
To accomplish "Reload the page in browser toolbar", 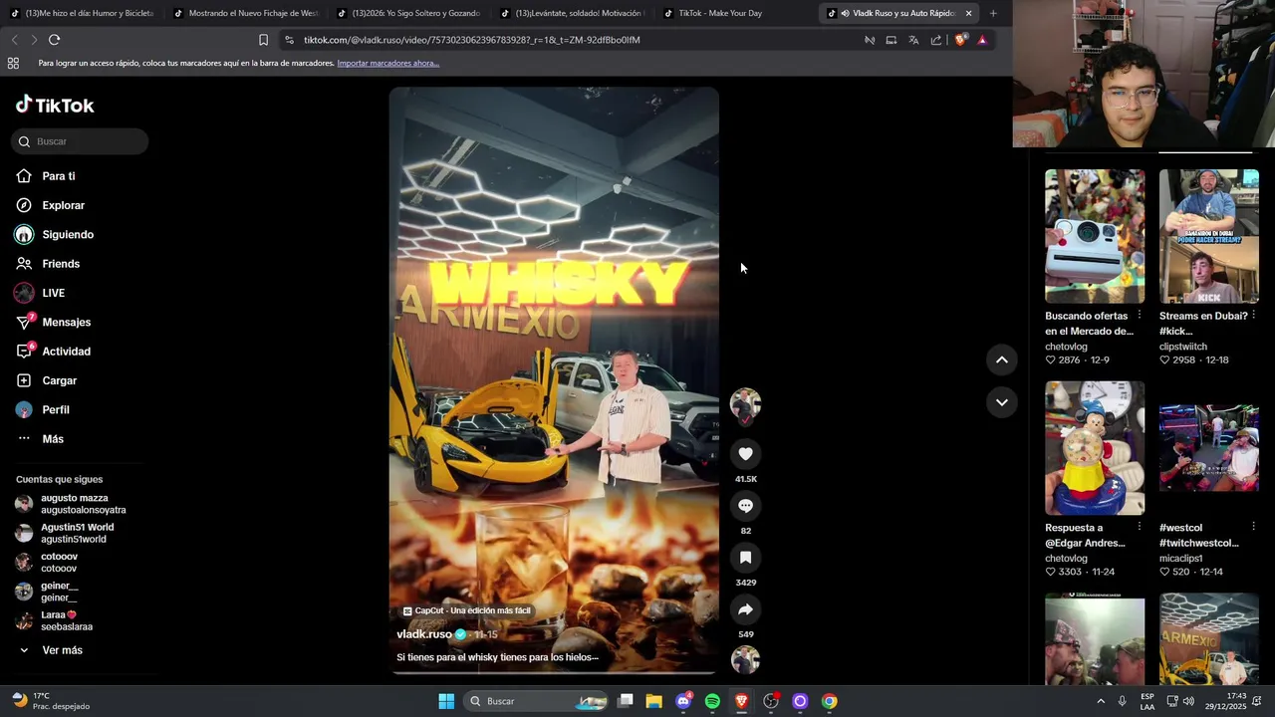I will [54, 40].
